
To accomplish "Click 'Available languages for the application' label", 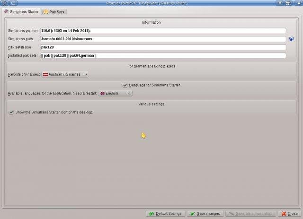I will (x=52, y=93).
